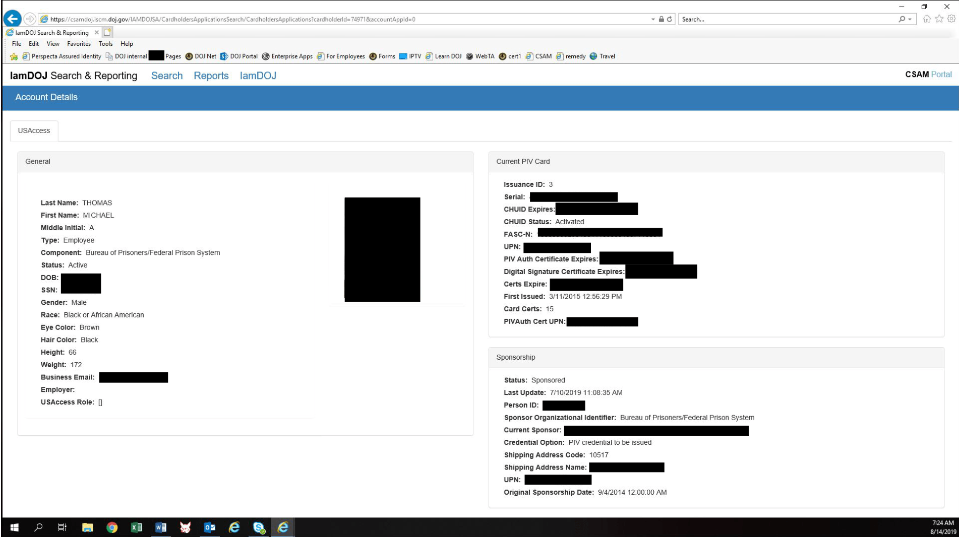Open Google Chrome from the taskbar
Viewport: 960px width, 538px height.
(112, 527)
